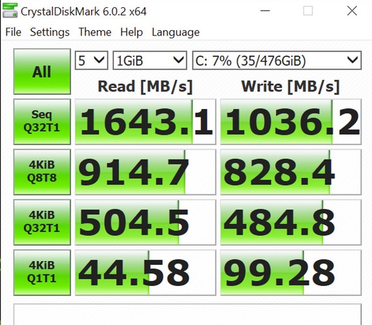Select the 4KiB Q8T8 read result 914.7
Viewport: 372px width, 325px height.
(145, 172)
